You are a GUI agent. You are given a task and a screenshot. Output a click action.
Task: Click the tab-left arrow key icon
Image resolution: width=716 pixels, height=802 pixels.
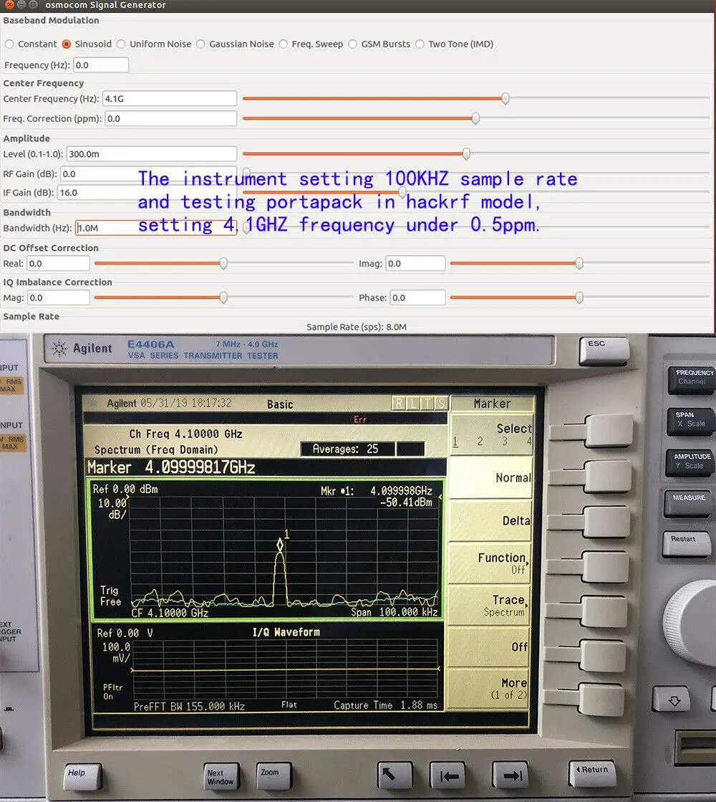(447, 776)
